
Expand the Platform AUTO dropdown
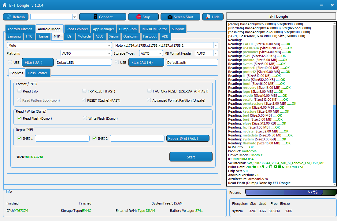109,53
